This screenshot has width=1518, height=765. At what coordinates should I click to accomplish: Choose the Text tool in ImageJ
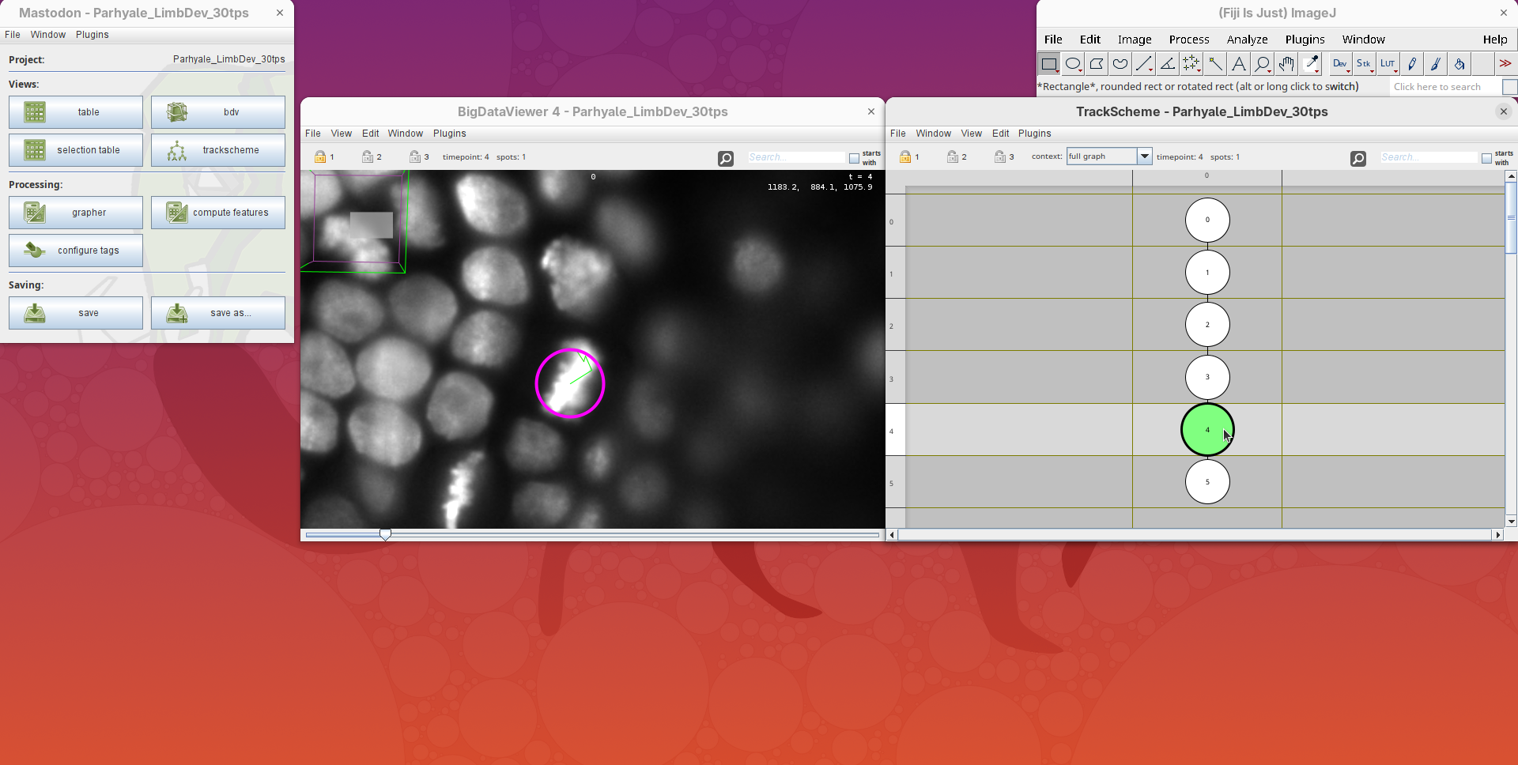(1239, 64)
